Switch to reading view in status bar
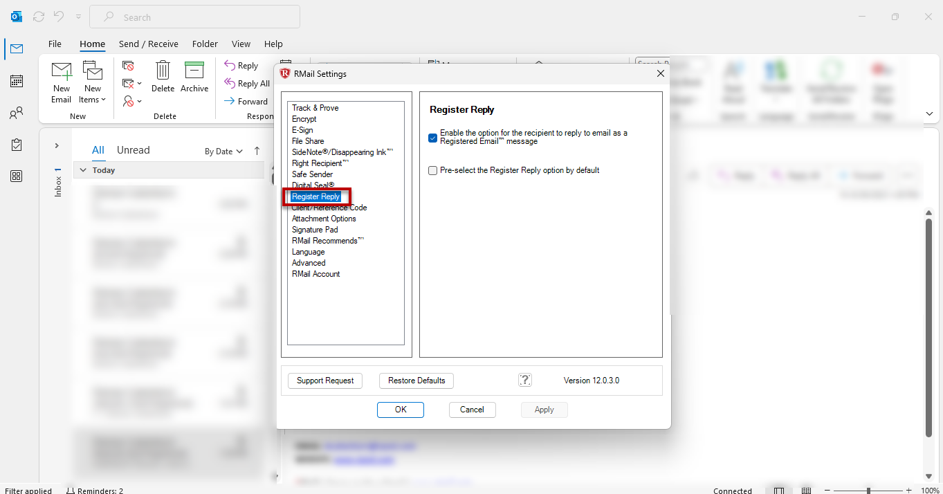943x494 pixels. point(807,491)
